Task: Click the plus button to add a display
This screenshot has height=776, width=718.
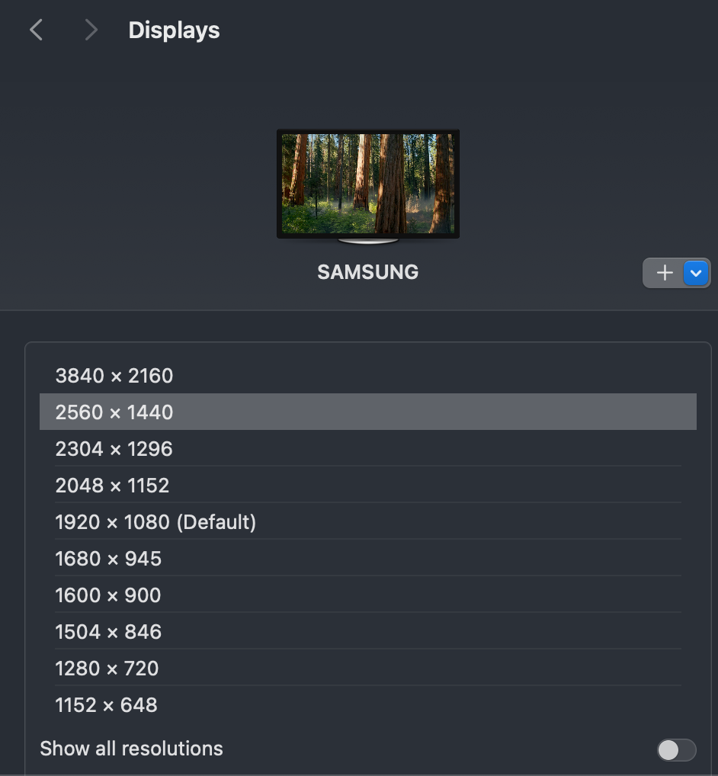Action: [664, 272]
